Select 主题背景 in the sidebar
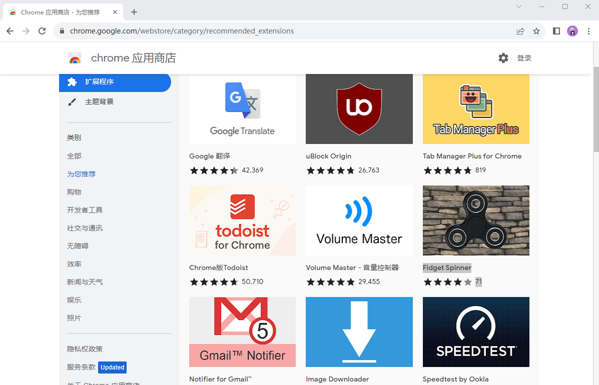Image resolution: width=599 pixels, height=385 pixels. pyautogui.click(x=99, y=102)
